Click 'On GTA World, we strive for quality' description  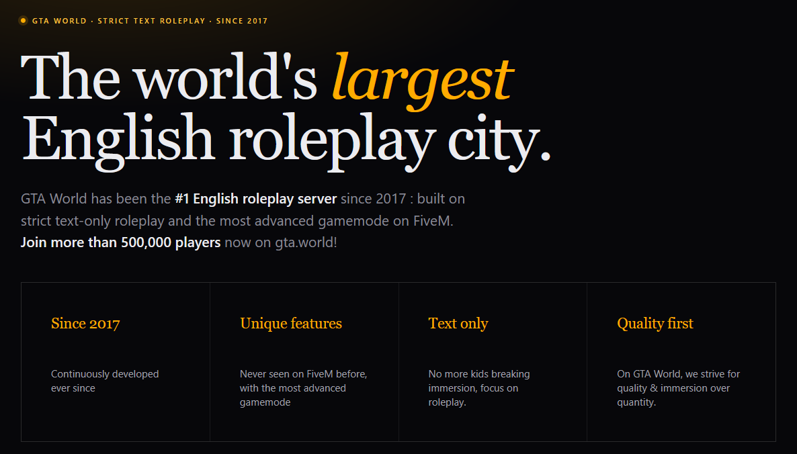pyautogui.click(x=678, y=388)
